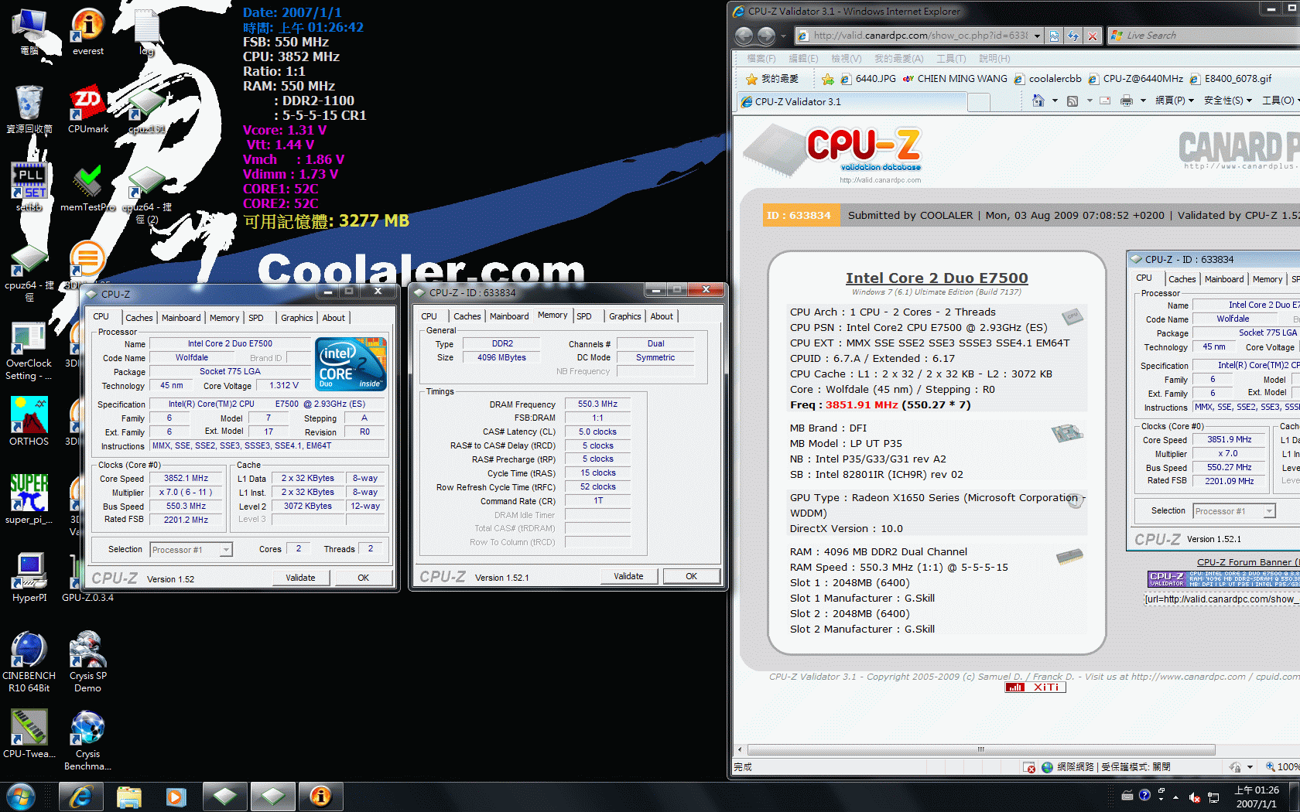Open the 工具(T) Tools menu in IE
This screenshot has height=812, width=1300.
[951, 59]
